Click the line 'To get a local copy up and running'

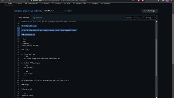click(x=49, y=30)
